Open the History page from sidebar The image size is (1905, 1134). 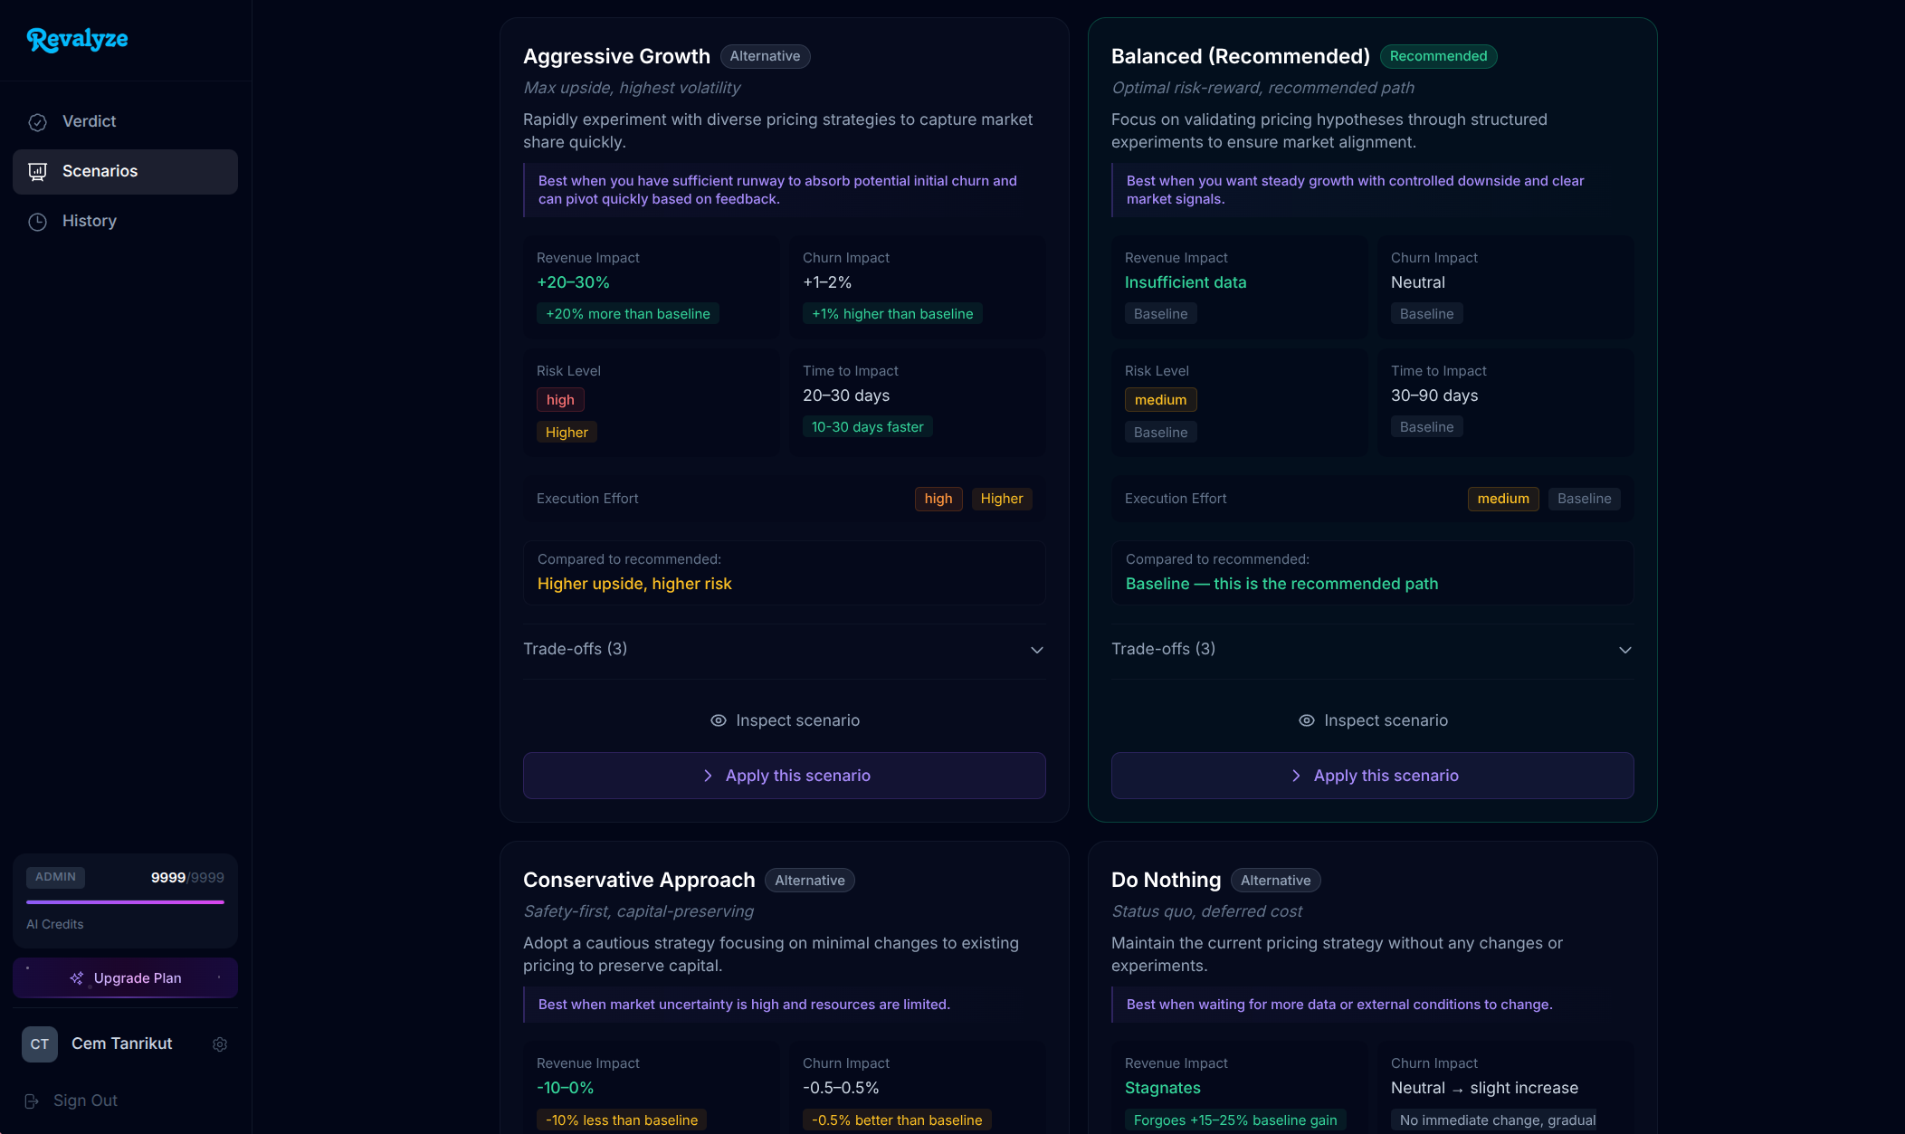pos(90,221)
